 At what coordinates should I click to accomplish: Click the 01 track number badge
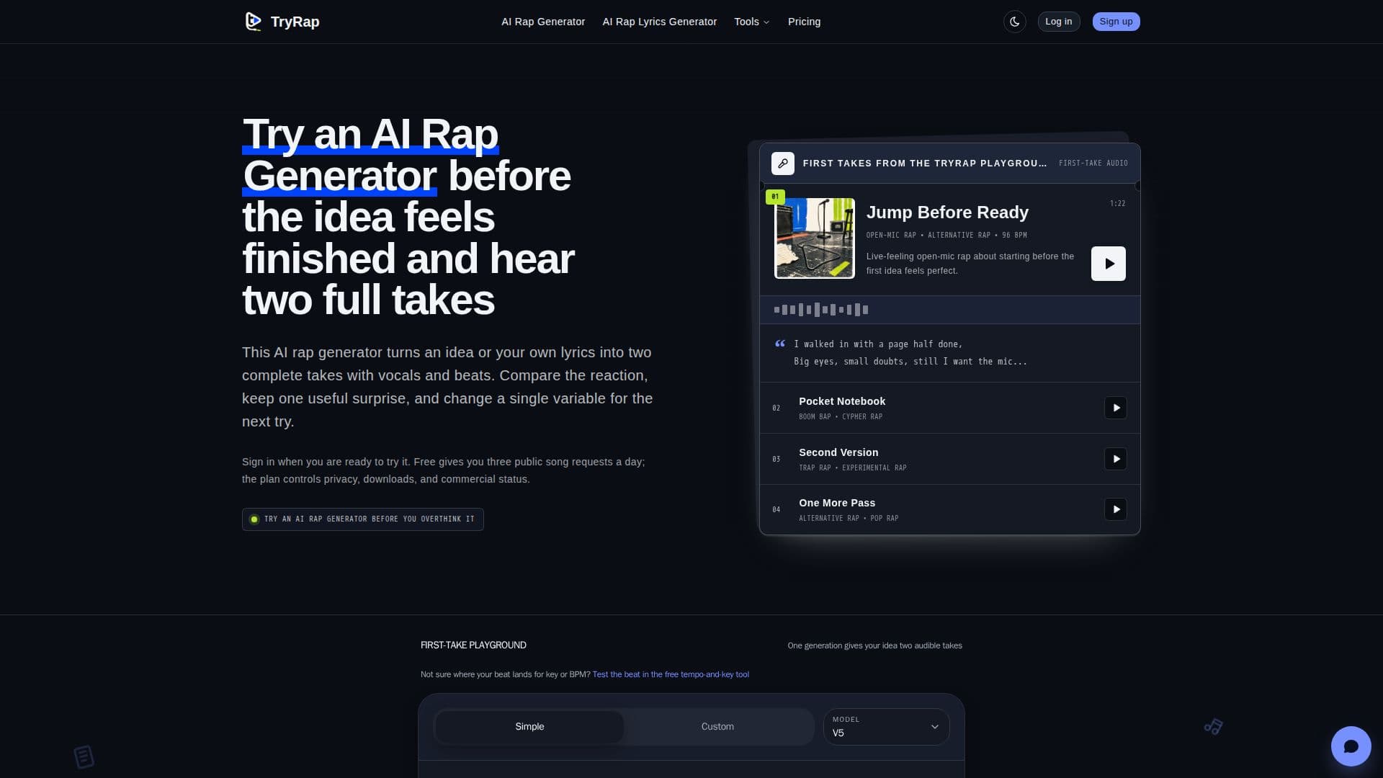pyautogui.click(x=775, y=196)
